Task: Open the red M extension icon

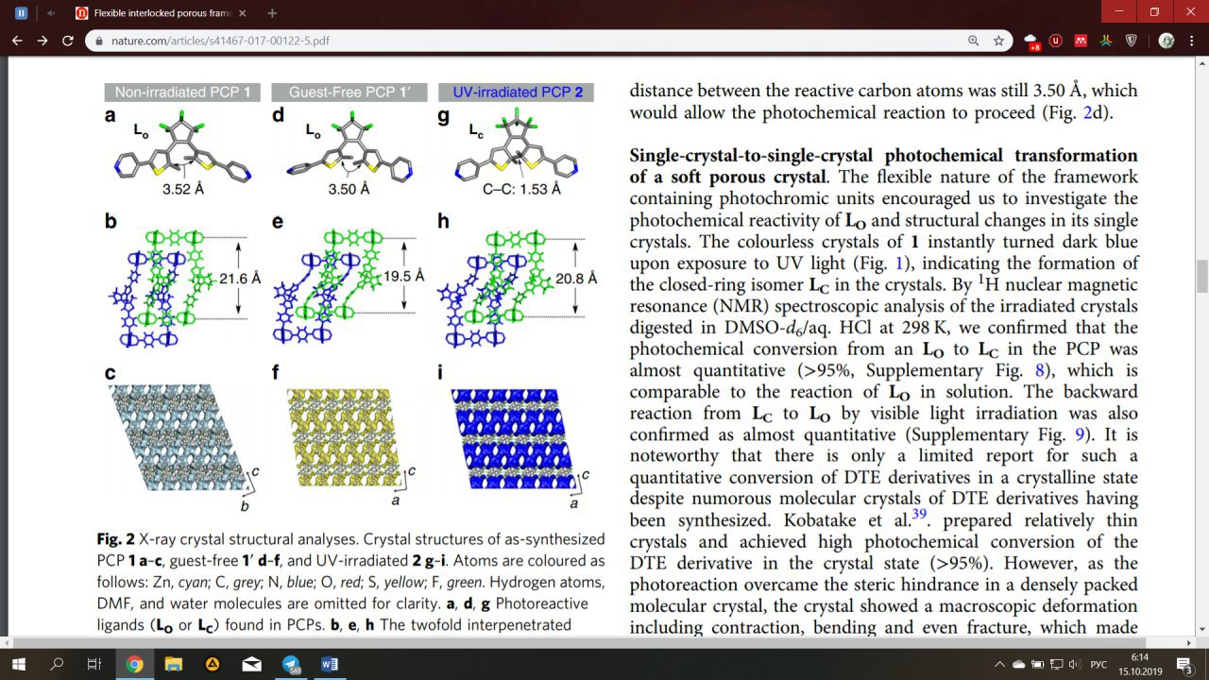Action: click(1081, 41)
